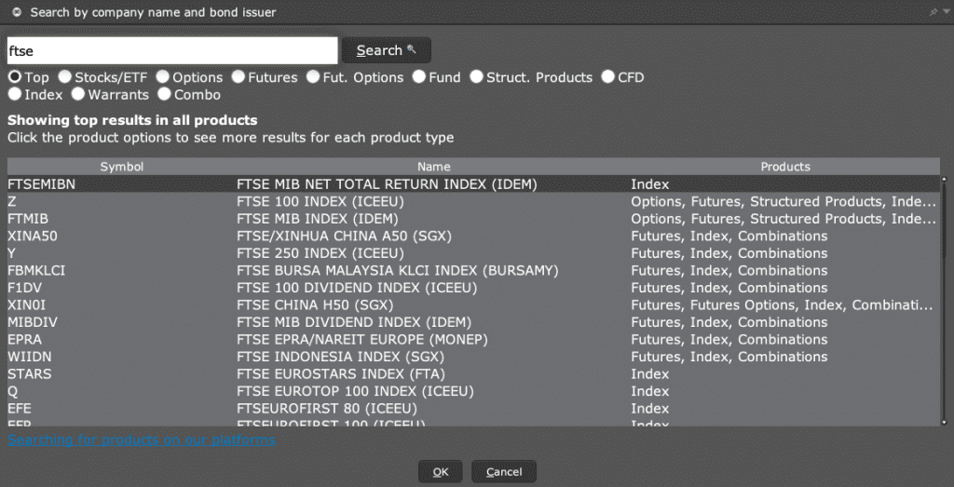Screen dimensions: 954x487
Task: Select the Combo radio button
Action: [x=164, y=94]
